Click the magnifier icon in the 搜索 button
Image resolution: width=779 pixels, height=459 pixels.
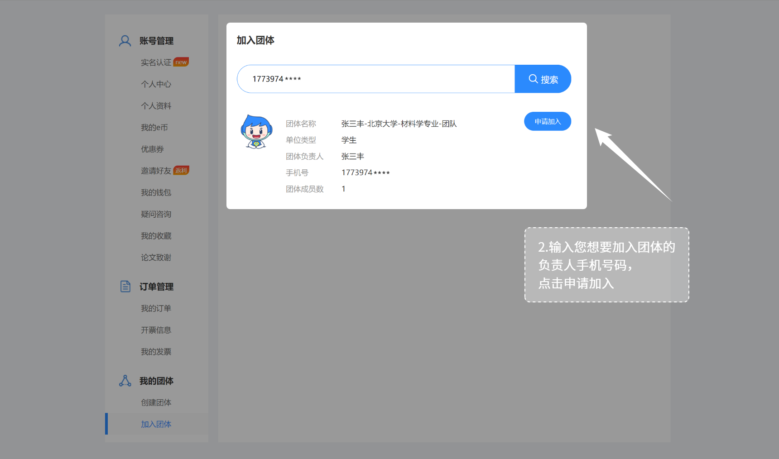pos(533,79)
